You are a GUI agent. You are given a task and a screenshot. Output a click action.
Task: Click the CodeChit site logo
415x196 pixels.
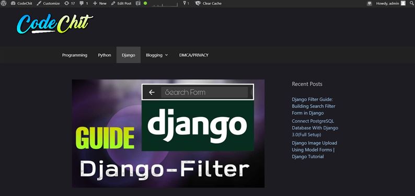pyautogui.click(x=55, y=24)
